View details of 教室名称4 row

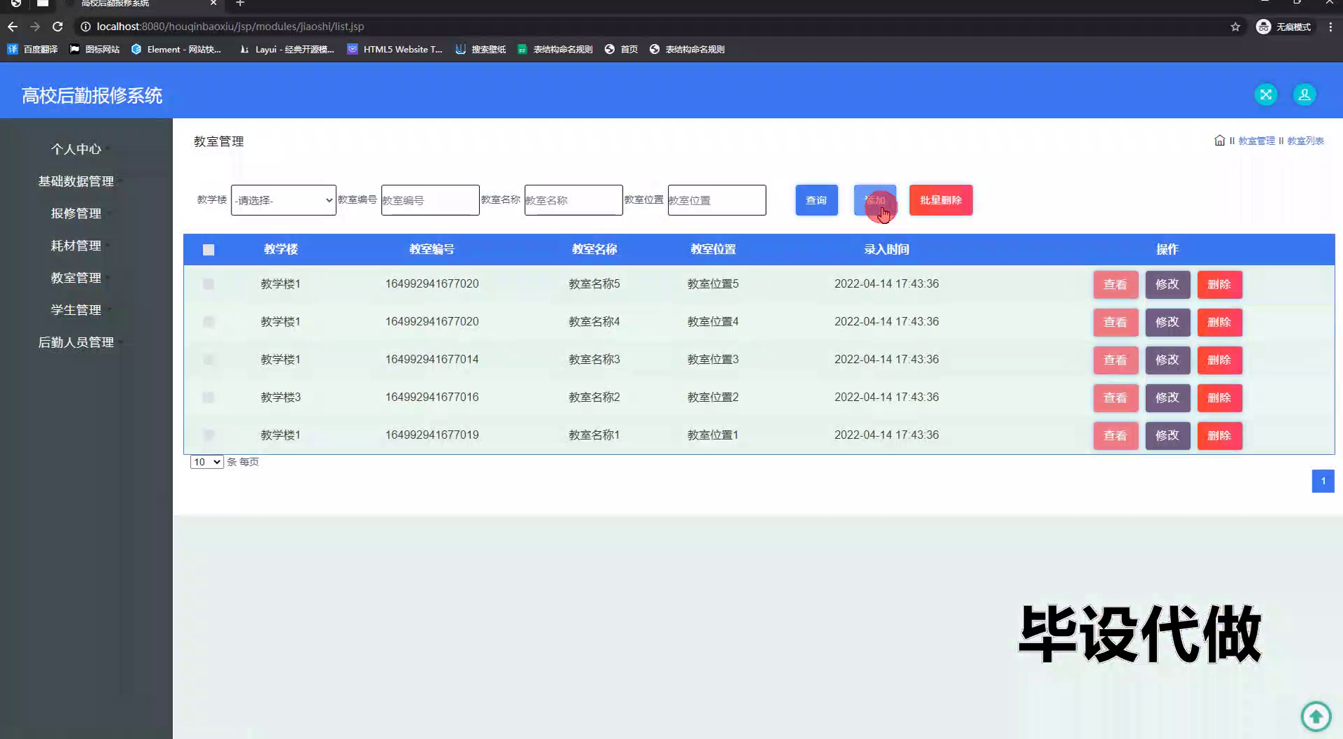(x=1116, y=323)
